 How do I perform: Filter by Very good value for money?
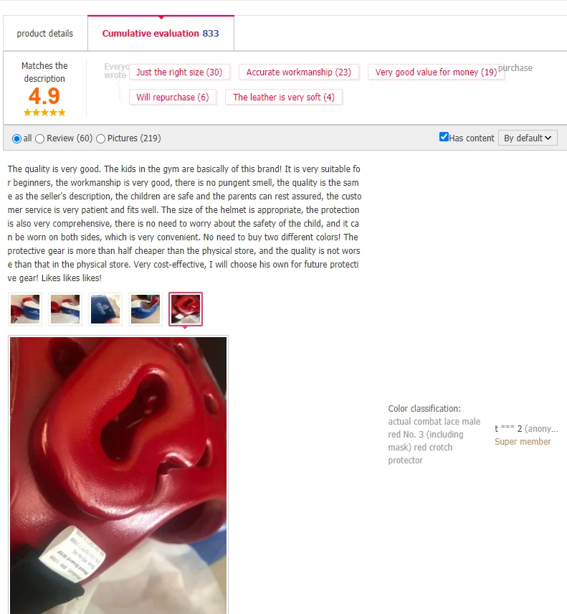pos(436,72)
